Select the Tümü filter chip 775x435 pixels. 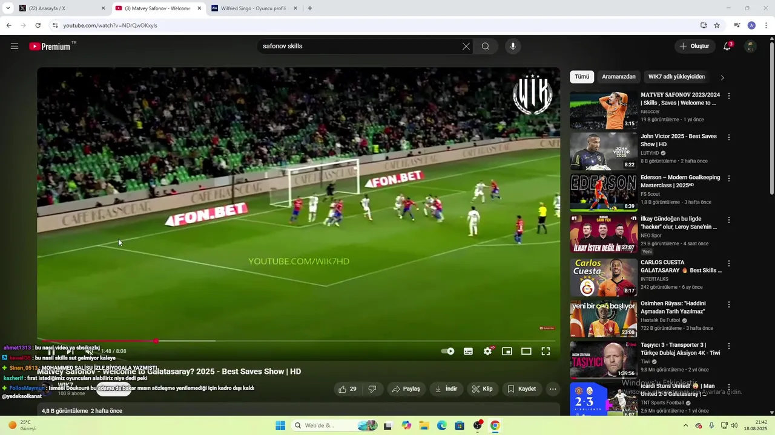click(x=582, y=77)
